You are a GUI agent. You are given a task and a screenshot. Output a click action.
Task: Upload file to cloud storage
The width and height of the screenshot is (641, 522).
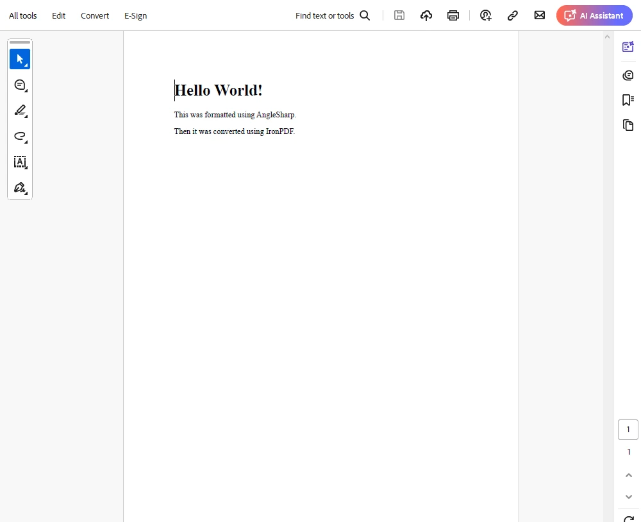426,15
